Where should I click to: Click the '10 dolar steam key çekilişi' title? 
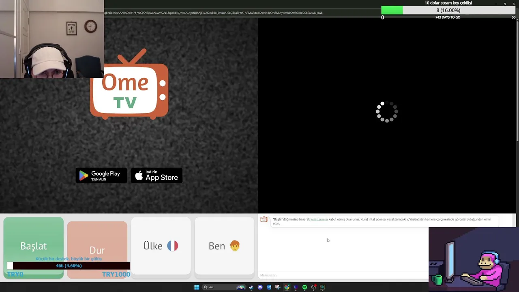(448, 3)
